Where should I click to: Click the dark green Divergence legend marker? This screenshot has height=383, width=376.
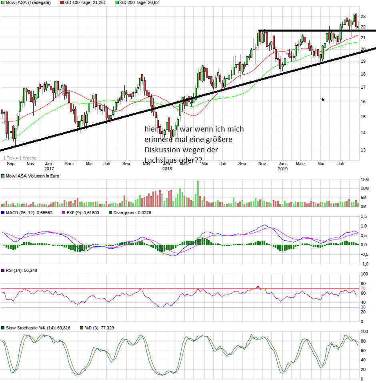[111, 213]
